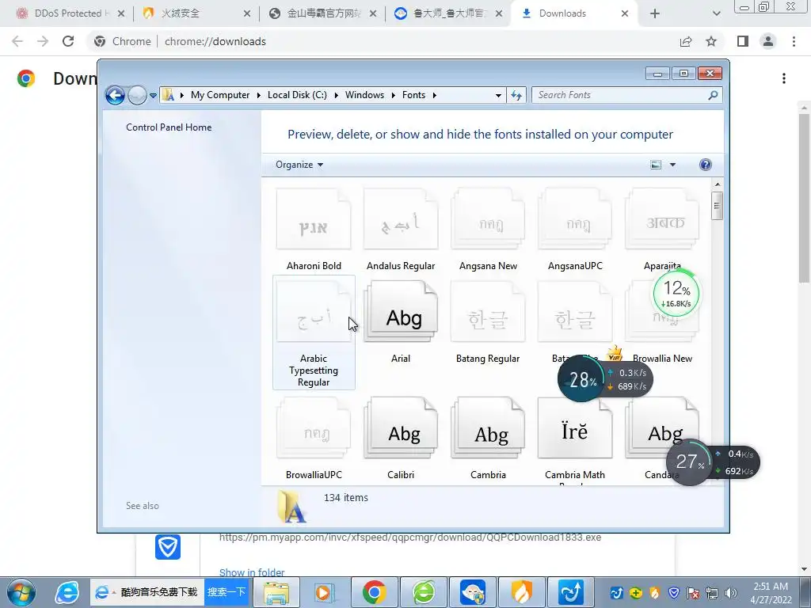Select the Andalus Regular font icon
This screenshot has height=608, width=811.
[401, 220]
